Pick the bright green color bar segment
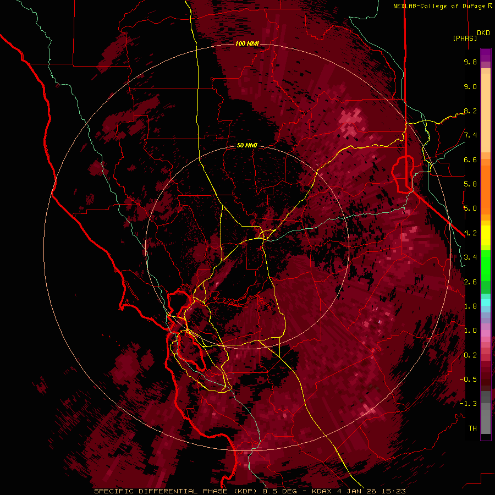 pyautogui.click(x=486, y=265)
